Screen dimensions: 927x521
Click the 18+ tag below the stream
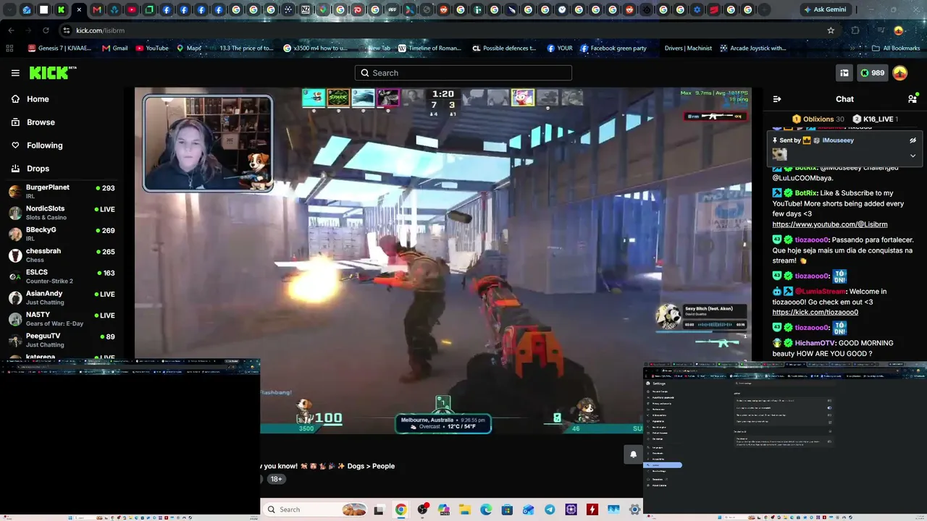[276, 479]
